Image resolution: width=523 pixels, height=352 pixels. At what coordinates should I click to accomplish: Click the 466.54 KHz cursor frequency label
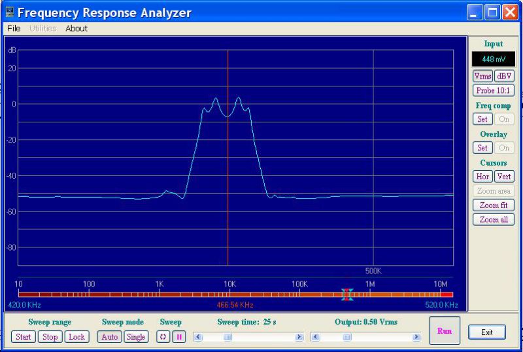(235, 305)
